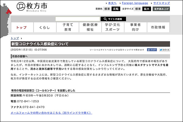Set background color to standard (標準)

pos(106,9)
